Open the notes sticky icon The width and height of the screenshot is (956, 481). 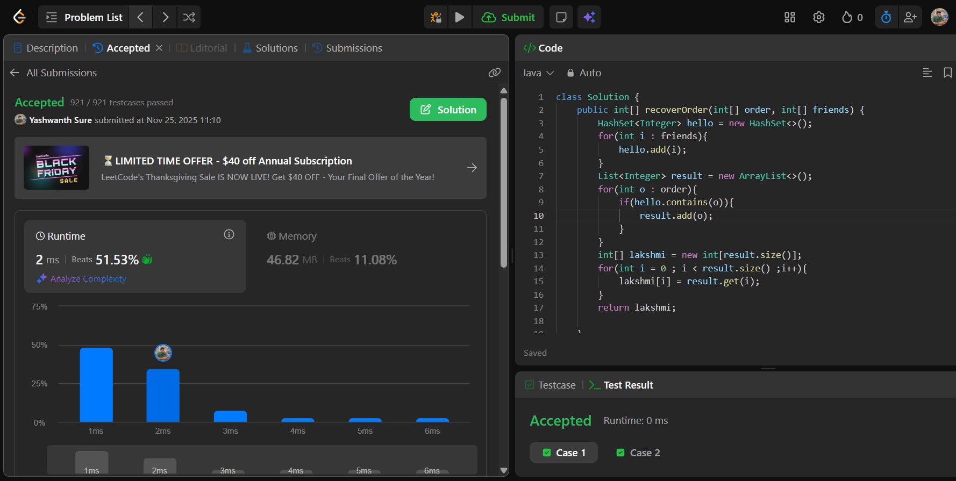[x=561, y=17]
